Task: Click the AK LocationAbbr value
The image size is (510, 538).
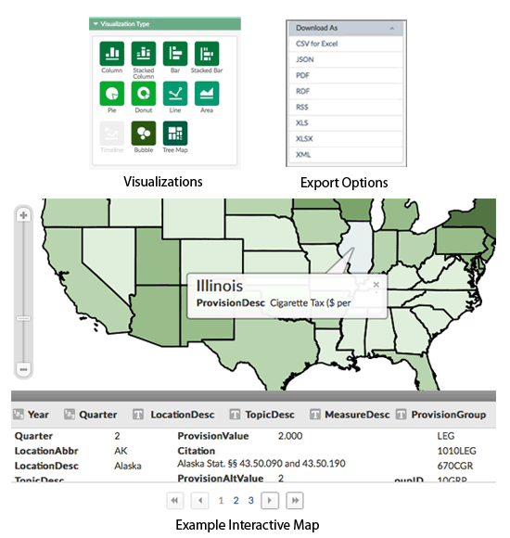Action: (x=121, y=451)
